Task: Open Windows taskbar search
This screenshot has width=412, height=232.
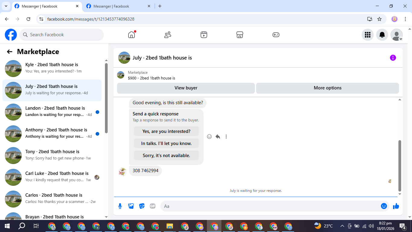Action: click(x=22, y=226)
